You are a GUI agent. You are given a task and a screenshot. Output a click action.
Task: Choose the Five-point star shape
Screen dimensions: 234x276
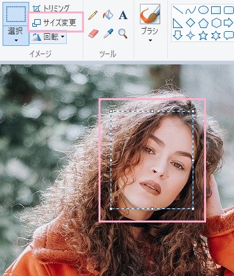(203, 36)
